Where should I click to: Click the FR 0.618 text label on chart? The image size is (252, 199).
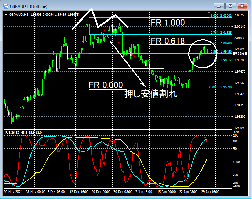coord(168,41)
